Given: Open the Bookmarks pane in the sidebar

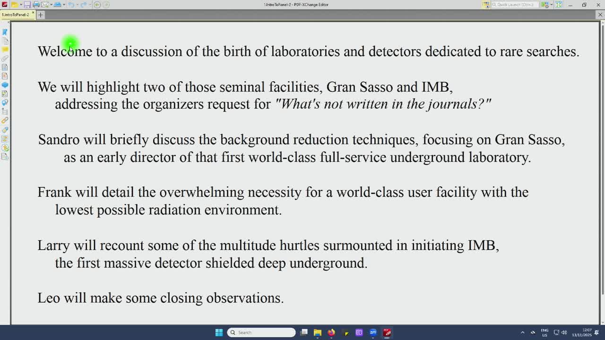Looking at the screenshot, I should coord(5,32).
